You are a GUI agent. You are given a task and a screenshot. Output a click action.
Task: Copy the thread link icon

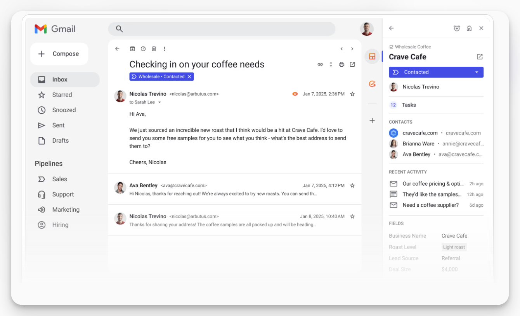pyautogui.click(x=320, y=64)
